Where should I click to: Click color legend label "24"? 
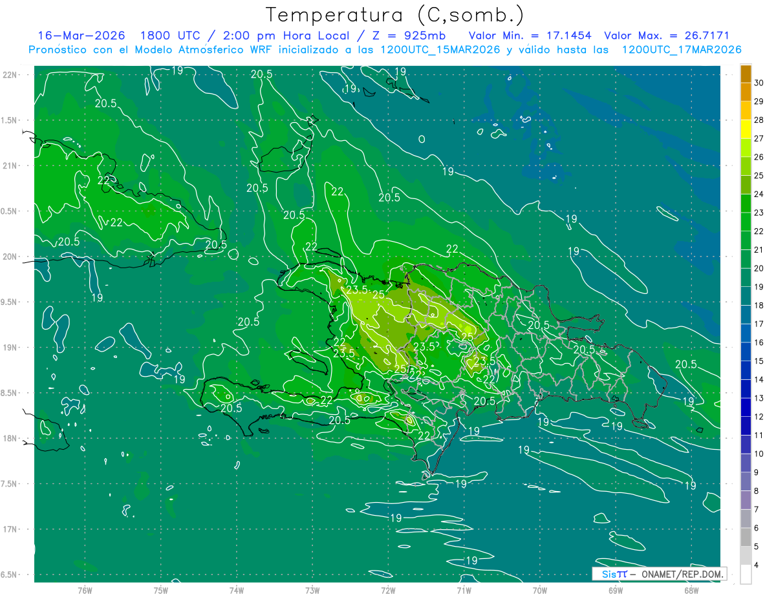click(x=759, y=194)
